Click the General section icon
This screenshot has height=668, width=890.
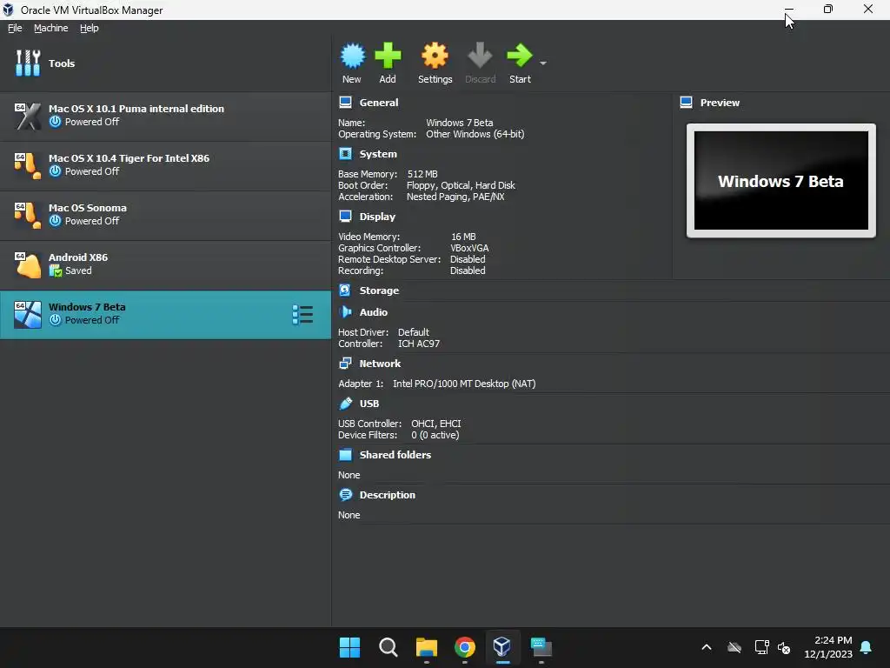[x=345, y=103]
